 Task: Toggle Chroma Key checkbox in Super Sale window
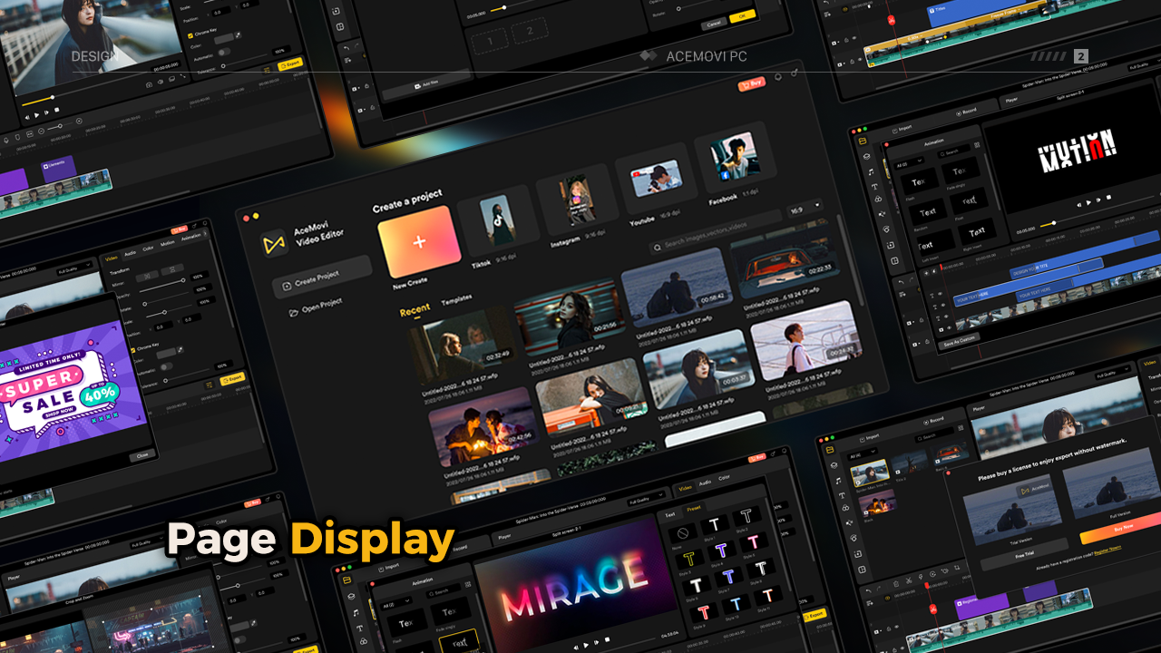pos(132,350)
